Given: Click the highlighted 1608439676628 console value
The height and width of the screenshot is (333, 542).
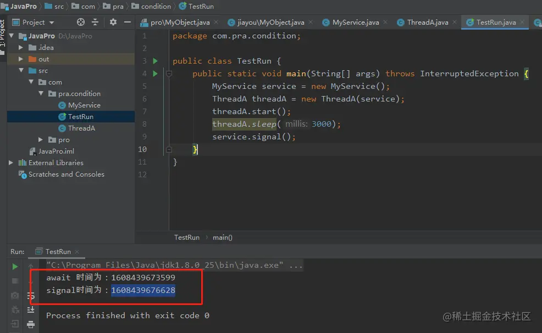Looking at the screenshot, I should click(x=143, y=290).
